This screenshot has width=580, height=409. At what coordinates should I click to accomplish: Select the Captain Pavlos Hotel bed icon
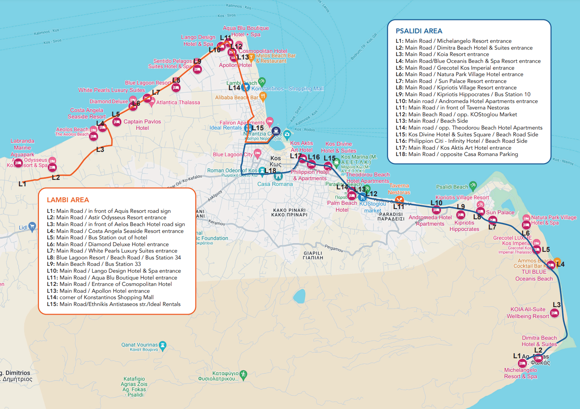coord(117,122)
